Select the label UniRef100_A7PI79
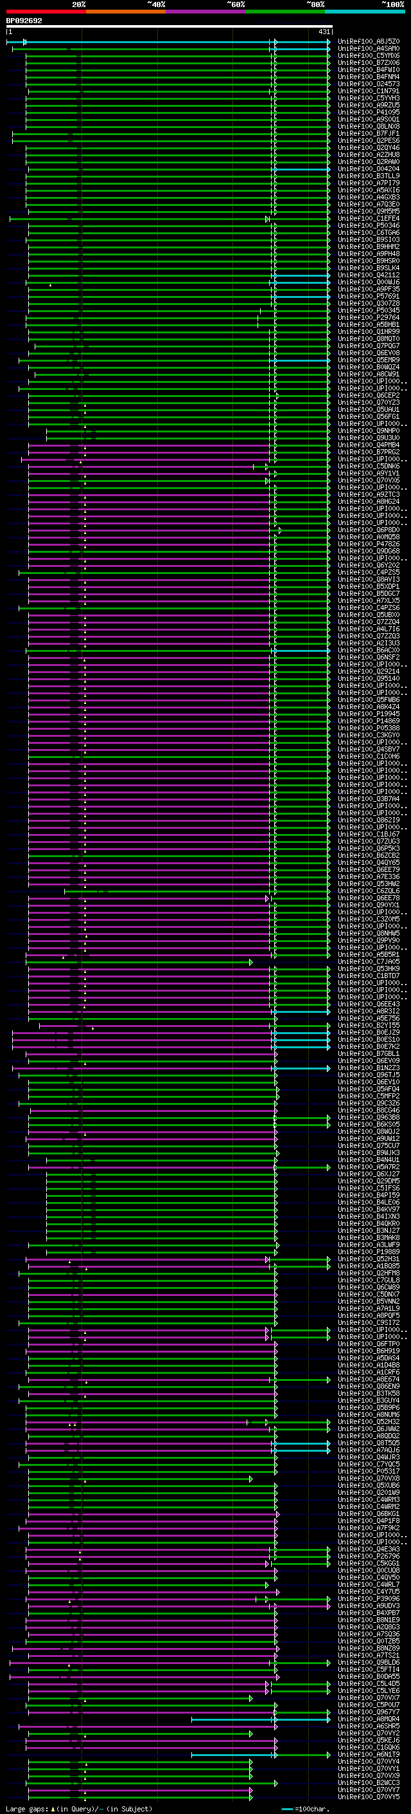Viewport: 411px width, 1814px height. tap(369, 183)
